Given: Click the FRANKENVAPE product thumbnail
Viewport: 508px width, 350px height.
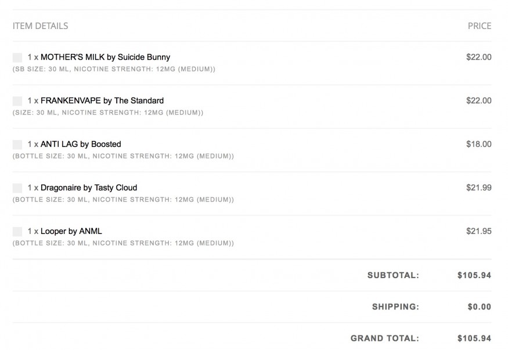Looking at the screenshot, I should click(17, 101).
